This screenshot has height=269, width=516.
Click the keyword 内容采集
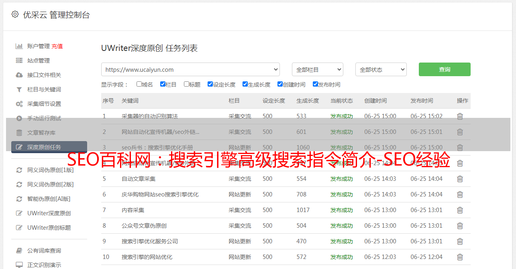pos(133,210)
